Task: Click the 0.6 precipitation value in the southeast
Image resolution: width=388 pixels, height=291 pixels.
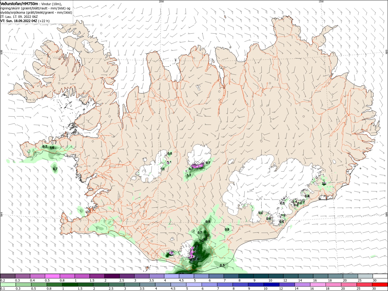Action: (282, 222)
